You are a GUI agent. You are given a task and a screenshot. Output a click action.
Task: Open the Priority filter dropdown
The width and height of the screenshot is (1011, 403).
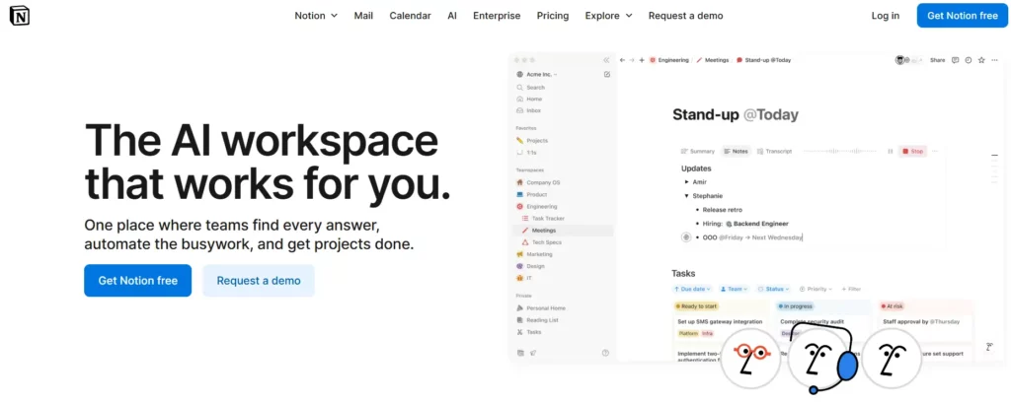click(x=816, y=290)
